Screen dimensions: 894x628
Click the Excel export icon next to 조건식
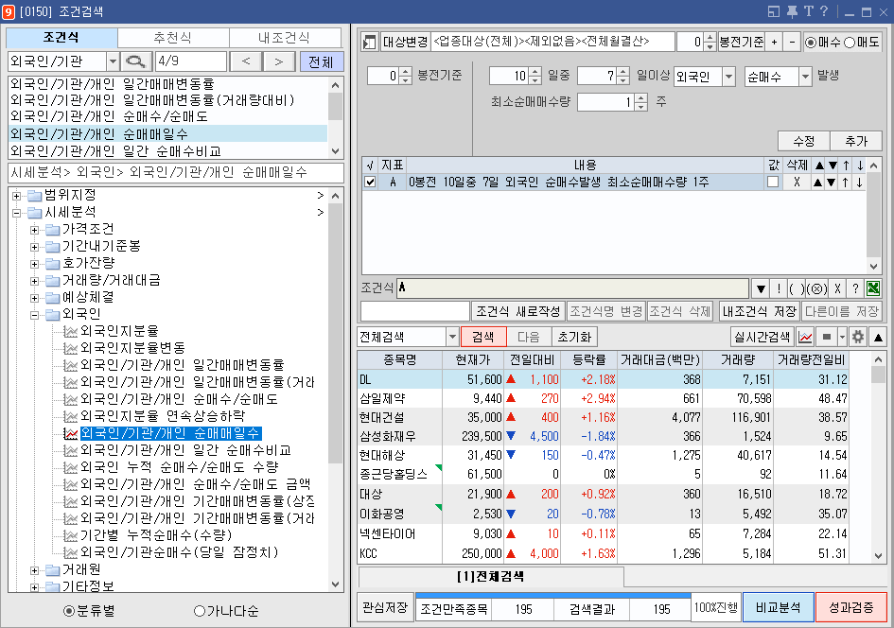(x=874, y=287)
